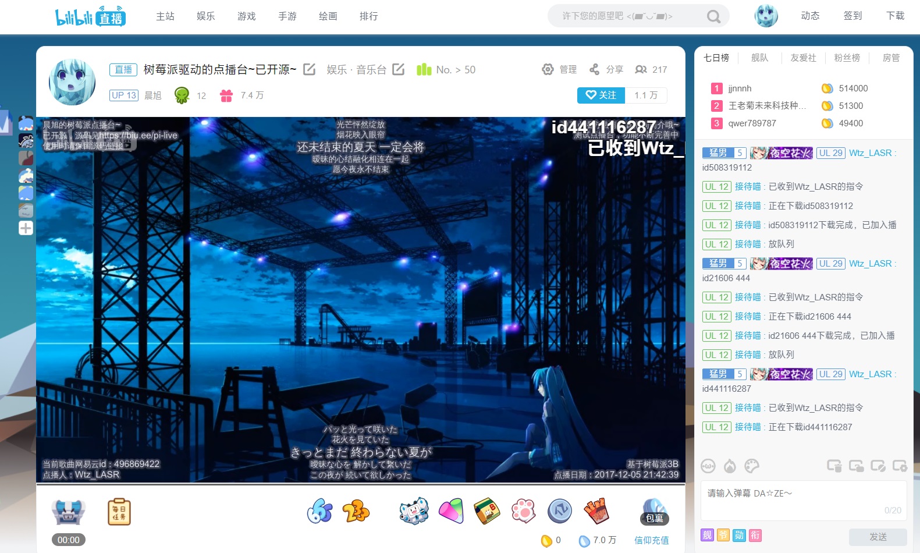This screenshot has width=920, height=553.
Task: Click the pink 衔 badge
Action: (755, 535)
